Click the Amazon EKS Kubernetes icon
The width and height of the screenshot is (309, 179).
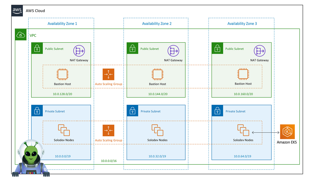point(287,132)
